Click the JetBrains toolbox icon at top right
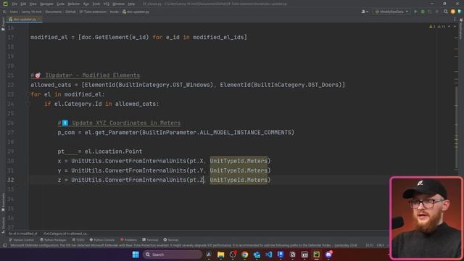The image size is (464, 261). point(460,12)
